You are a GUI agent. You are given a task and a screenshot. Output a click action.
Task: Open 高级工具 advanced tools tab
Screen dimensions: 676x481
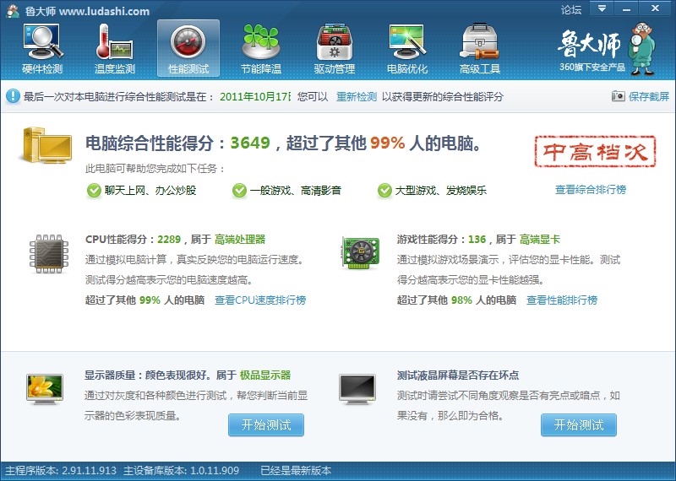click(x=480, y=49)
